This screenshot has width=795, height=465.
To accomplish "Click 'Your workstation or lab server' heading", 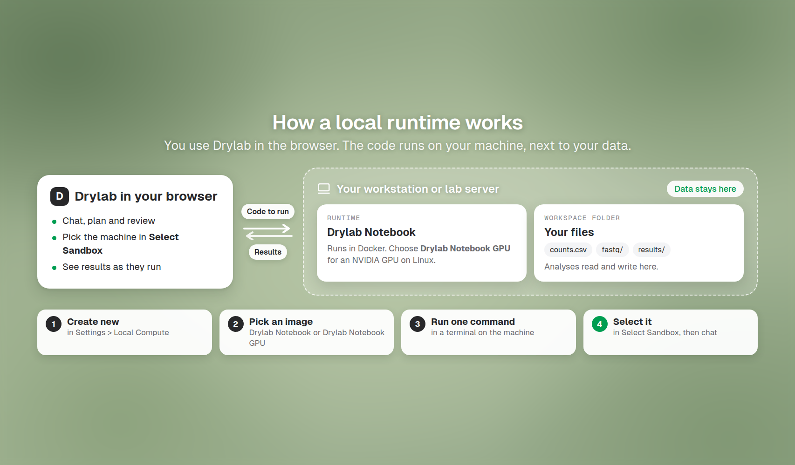I will click(418, 189).
